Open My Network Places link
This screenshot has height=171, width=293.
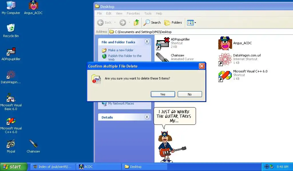click(121, 103)
